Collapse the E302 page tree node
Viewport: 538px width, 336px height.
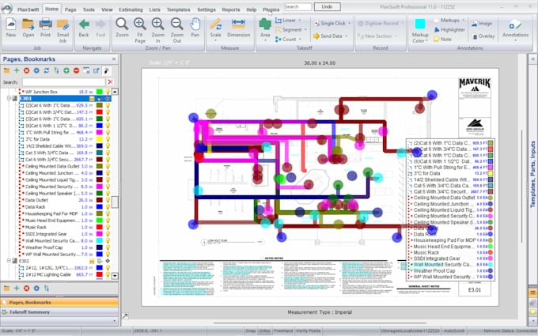click(9, 261)
